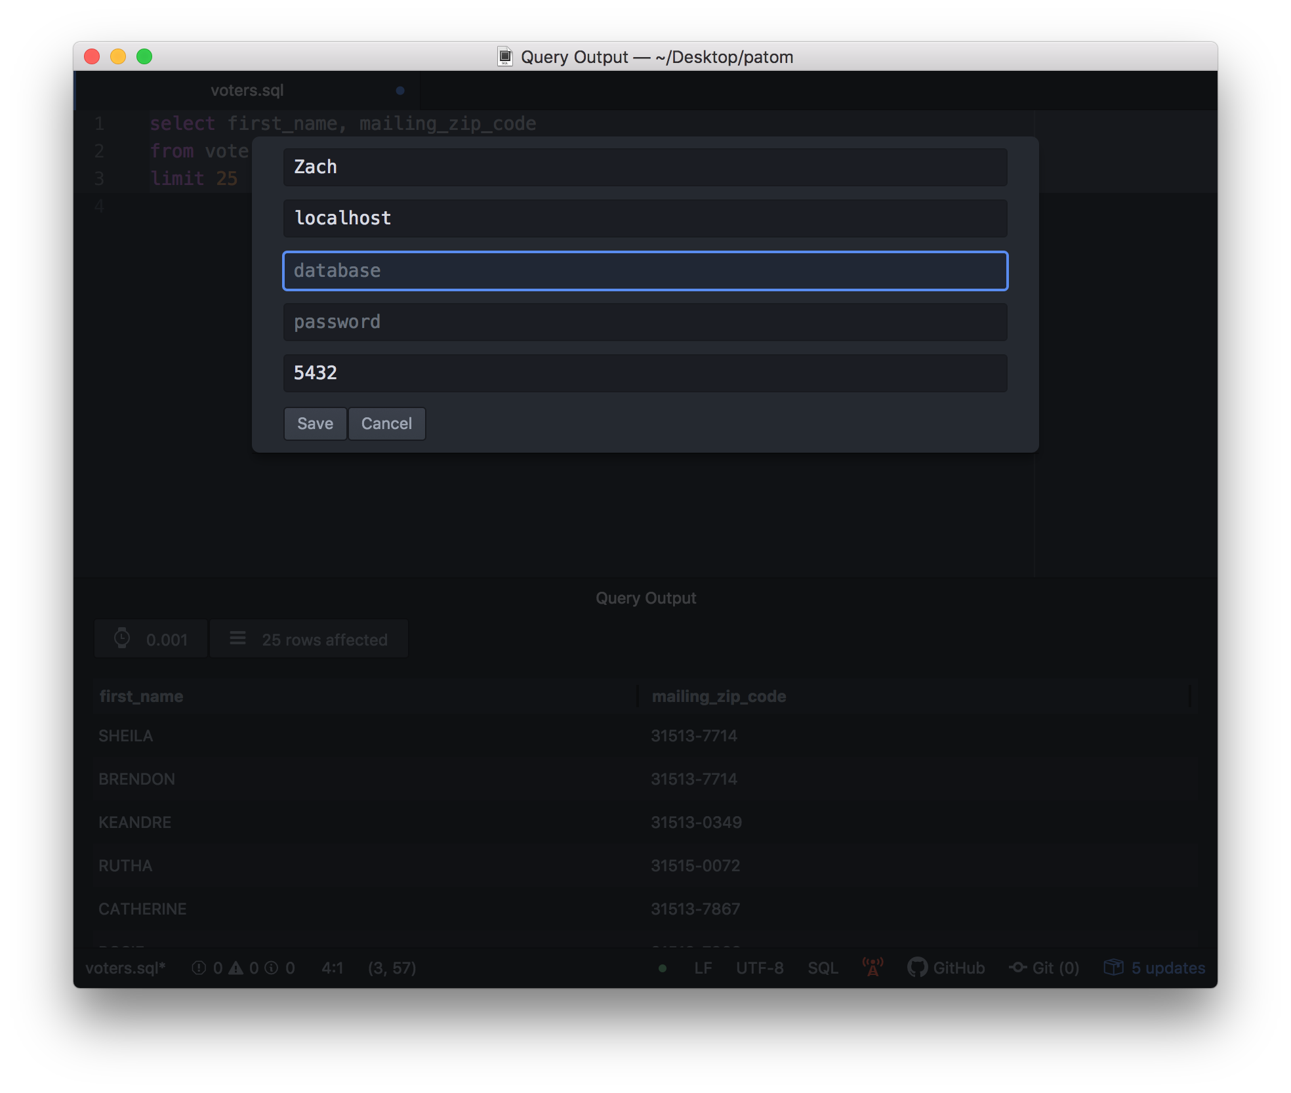1291x1093 pixels.
Task: Click the green connection status dot
Action: point(663,968)
